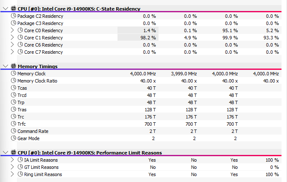
Task: Select the Tras label
Action: click(x=22, y=110)
